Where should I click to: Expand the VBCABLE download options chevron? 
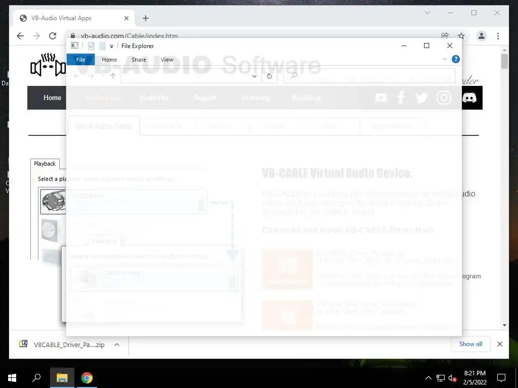coord(117,345)
